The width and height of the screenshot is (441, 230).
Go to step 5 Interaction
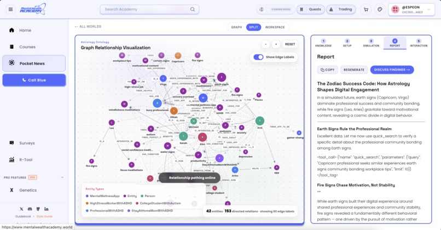(419, 43)
